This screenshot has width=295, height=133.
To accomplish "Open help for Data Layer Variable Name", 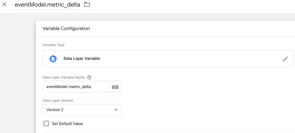I will tap(89, 77).
